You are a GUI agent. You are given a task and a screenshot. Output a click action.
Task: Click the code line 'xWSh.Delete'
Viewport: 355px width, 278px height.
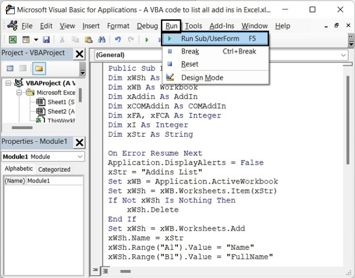153,210
